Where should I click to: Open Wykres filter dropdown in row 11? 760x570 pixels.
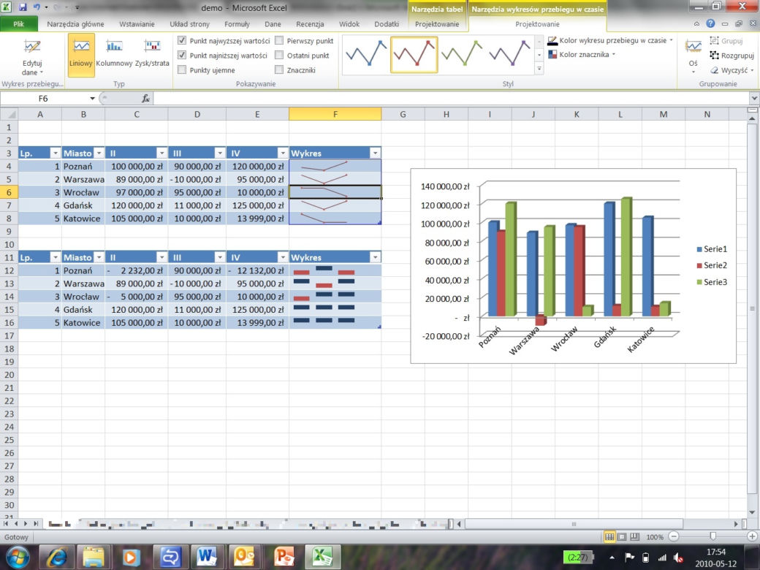[x=375, y=257]
